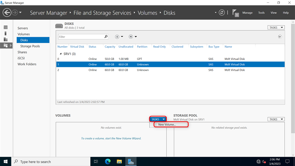The width and height of the screenshot is (295, 166).
Task: Click the taskbar search box
Action: point(51,161)
